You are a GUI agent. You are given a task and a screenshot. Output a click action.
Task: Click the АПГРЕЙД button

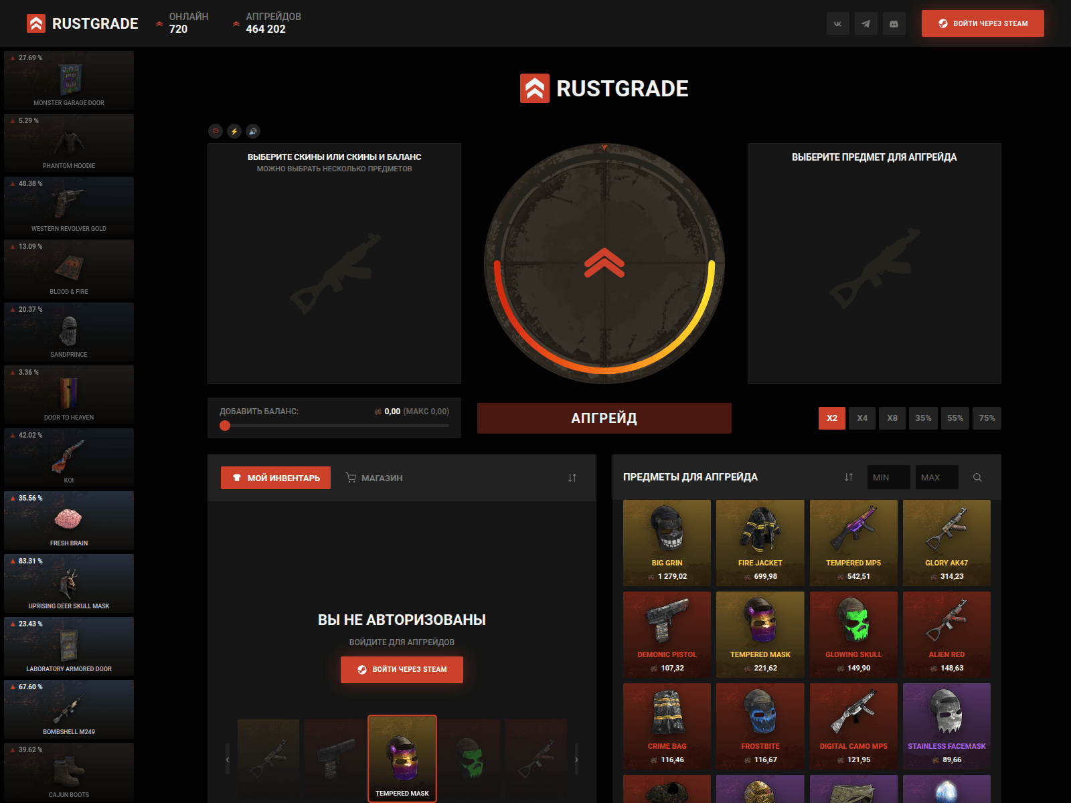pos(604,418)
